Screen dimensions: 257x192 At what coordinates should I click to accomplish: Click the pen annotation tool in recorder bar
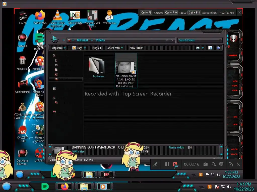click(x=155, y=164)
